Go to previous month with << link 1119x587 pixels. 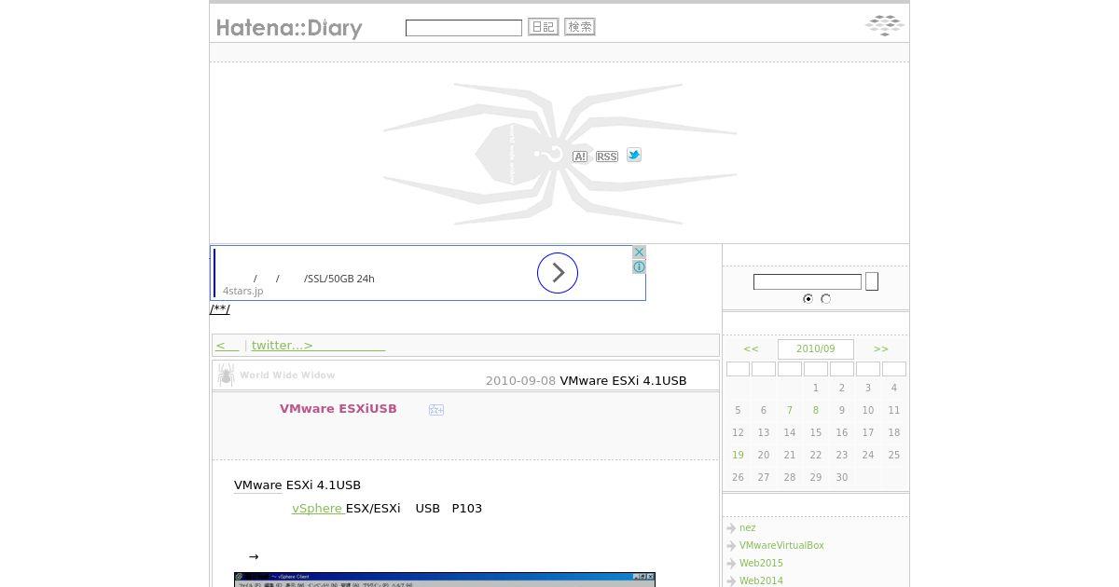[751, 348]
